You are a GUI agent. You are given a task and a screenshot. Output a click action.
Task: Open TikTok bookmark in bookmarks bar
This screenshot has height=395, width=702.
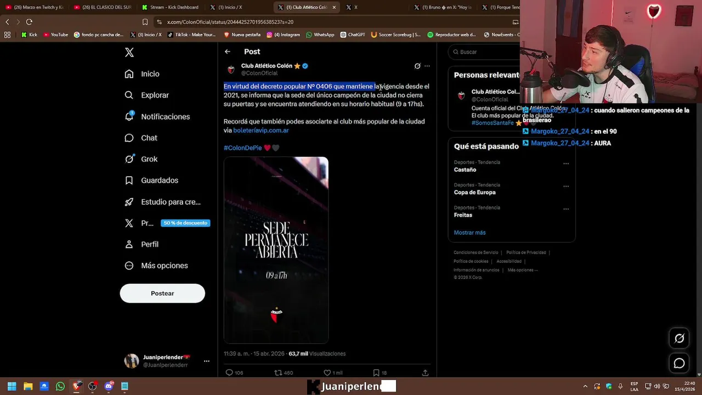click(x=191, y=35)
